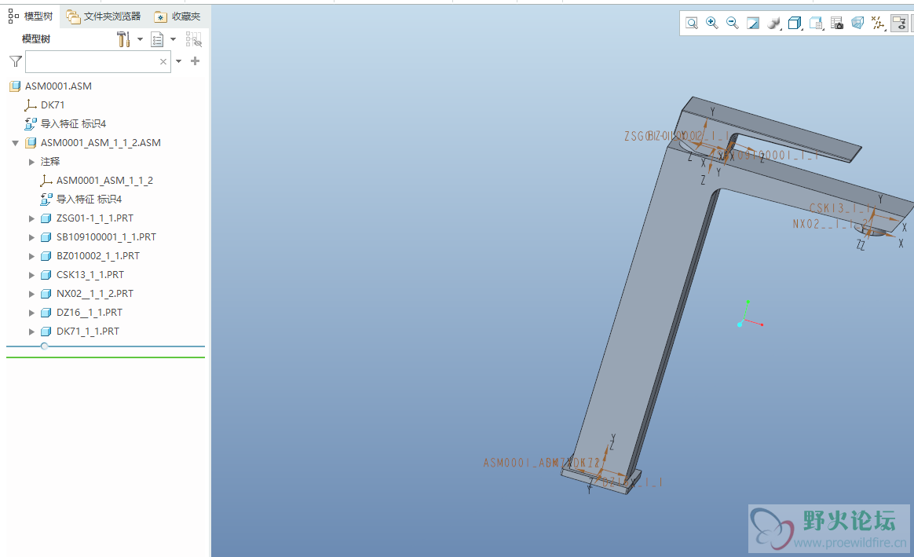Viewport: 914px width, 557px height.
Task: Open the search options dropdown arrow
Action: (178, 61)
